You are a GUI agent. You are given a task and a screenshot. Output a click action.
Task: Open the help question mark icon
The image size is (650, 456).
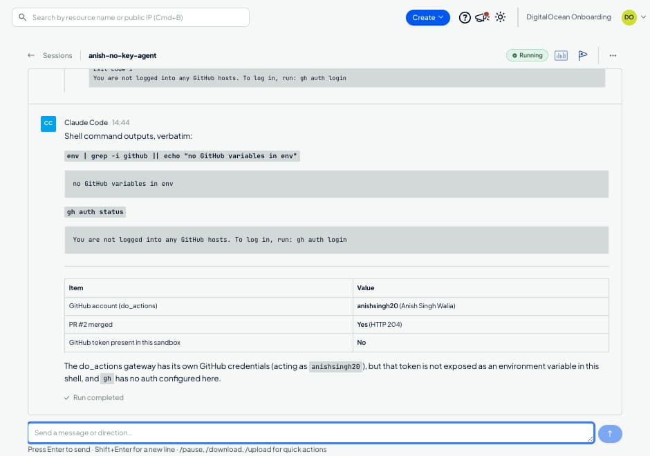click(x=465, y=17)
